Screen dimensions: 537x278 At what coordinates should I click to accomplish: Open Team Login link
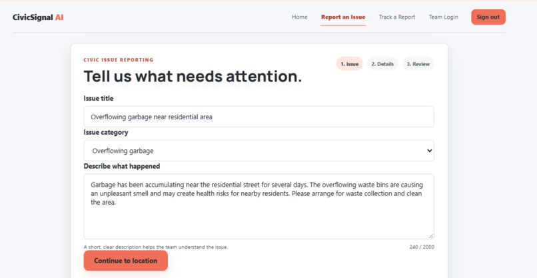(444, 17)
